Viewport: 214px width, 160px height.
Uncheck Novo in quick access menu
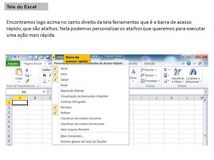55,69
